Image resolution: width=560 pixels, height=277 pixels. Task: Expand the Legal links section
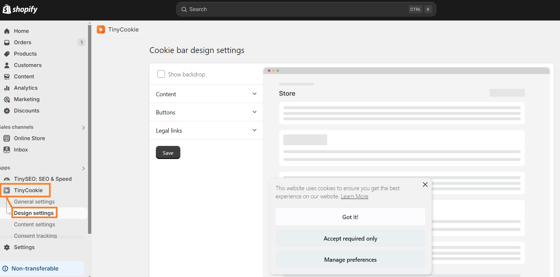206,130
